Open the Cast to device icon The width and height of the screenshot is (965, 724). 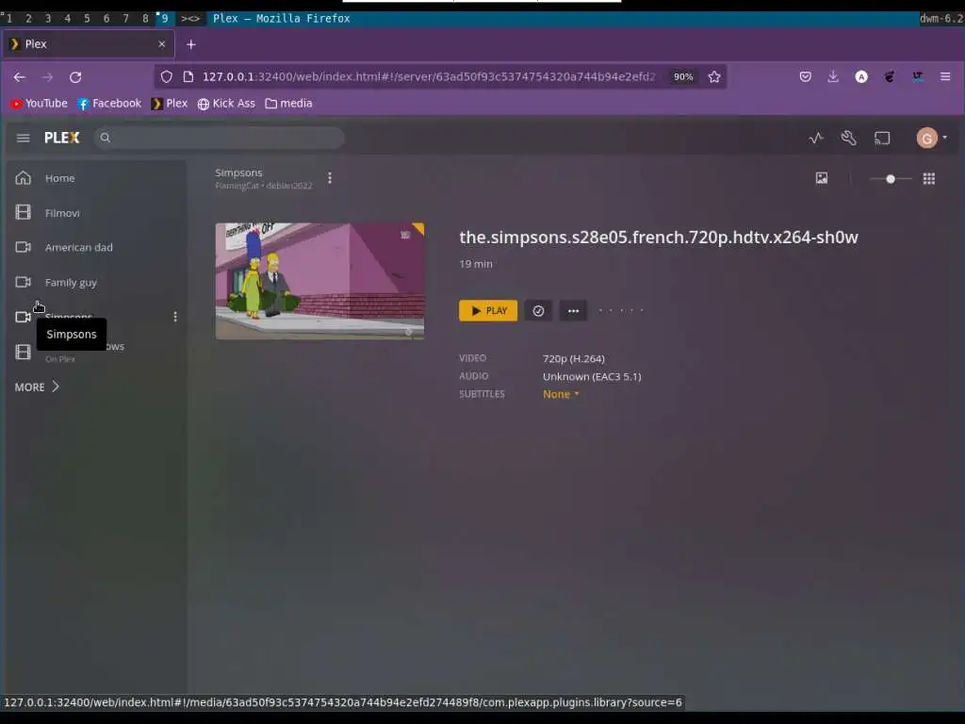(x=882, y=138)
